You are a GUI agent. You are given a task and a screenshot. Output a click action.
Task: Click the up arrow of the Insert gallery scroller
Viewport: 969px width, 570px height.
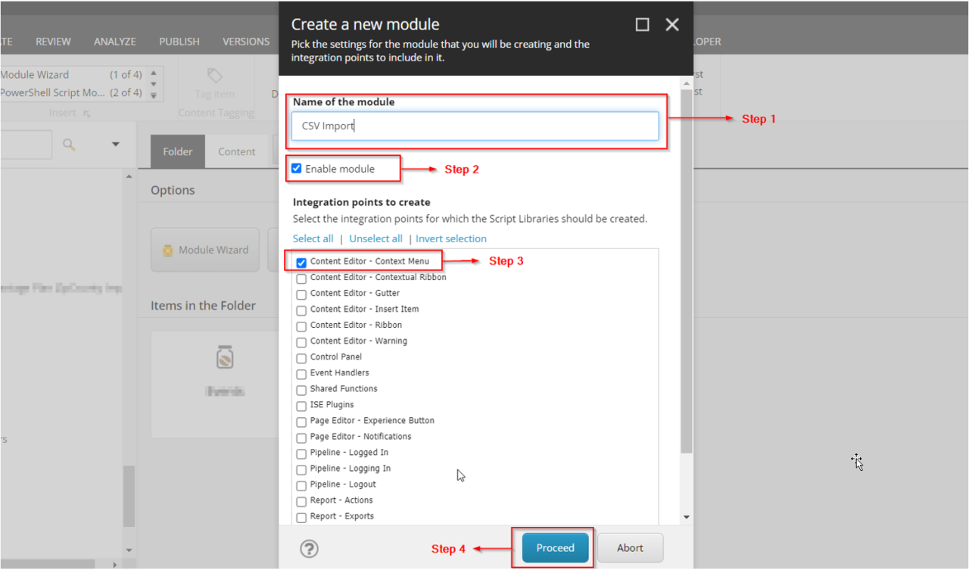click(154, 73)
